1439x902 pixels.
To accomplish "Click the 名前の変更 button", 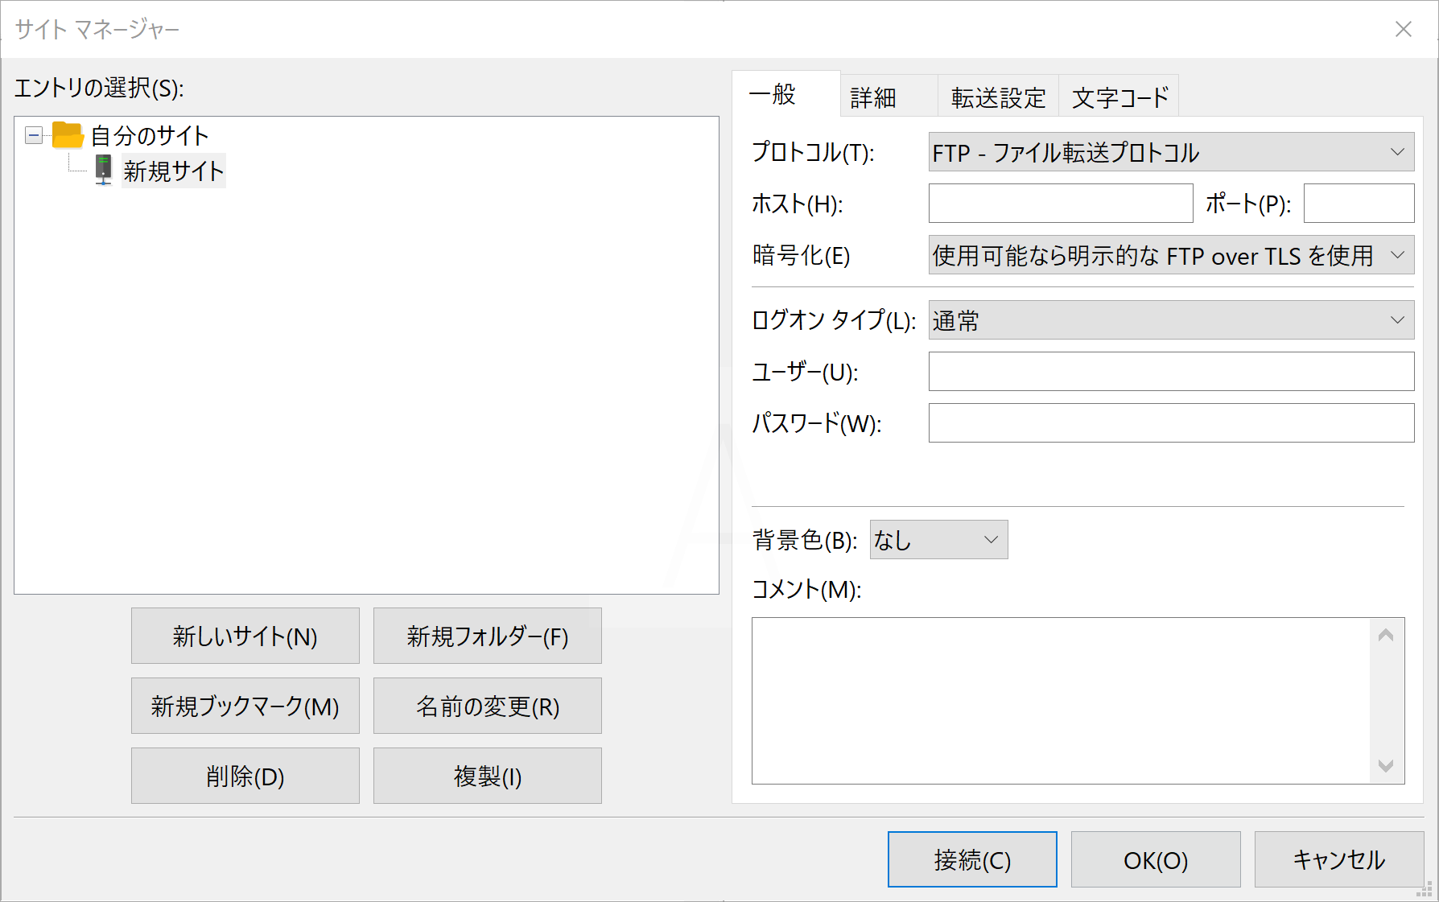I will click(486, 706).
